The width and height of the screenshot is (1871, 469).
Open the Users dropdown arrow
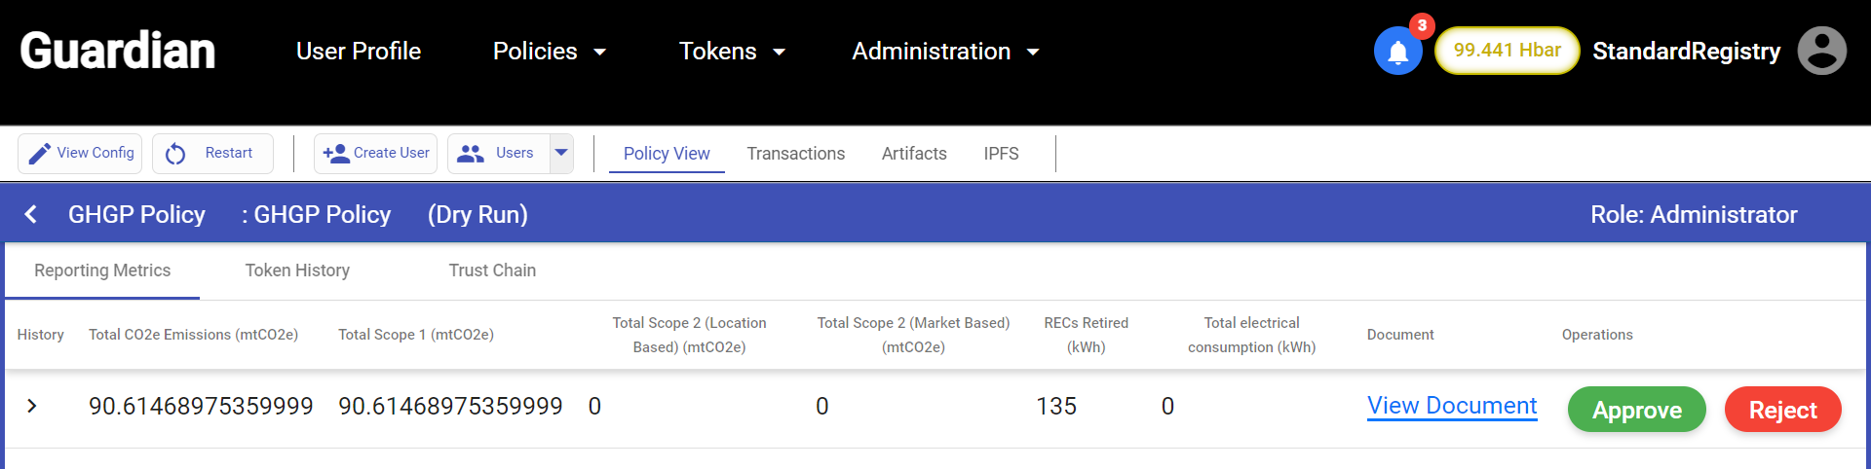coord(561,153)
